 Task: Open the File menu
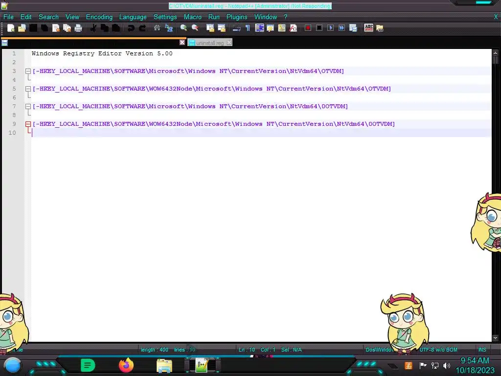pos(8,17)
